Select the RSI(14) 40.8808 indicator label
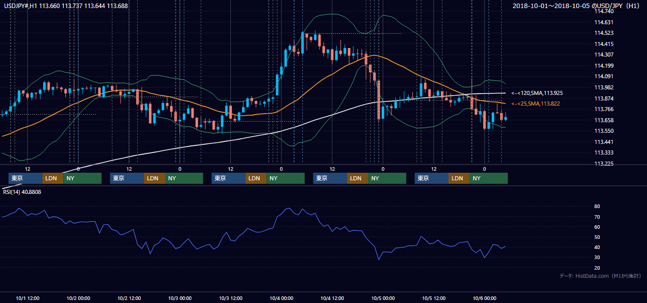 coord(22,192)
